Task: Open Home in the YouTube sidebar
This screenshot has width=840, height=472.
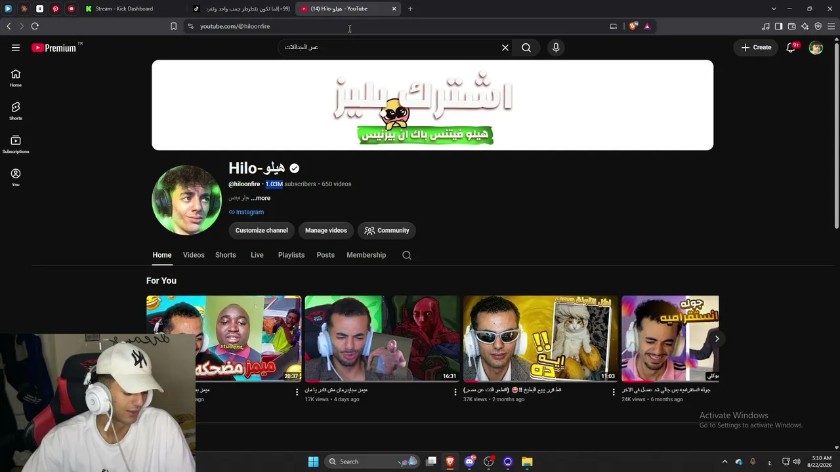Action: pos(16,78)
